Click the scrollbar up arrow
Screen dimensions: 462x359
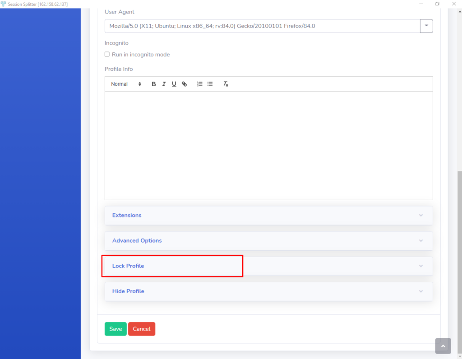(460, 11)
